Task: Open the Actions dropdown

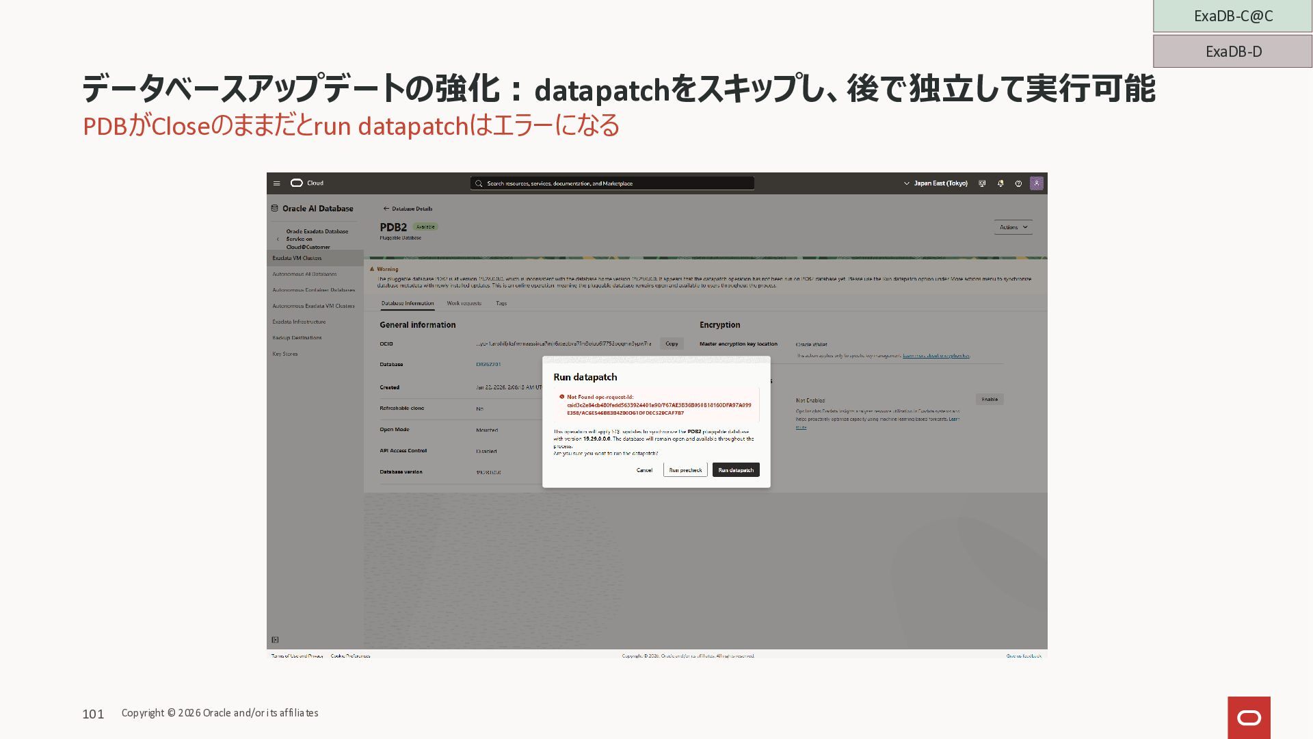Action: click(x=1013, y=227)
